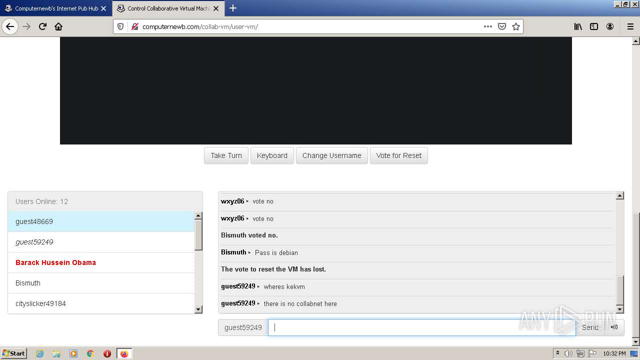Viewport: 640px width, 360px height.
Task: Focus the chat message input box
Action: pyautogui.click(x=421, y=327)
